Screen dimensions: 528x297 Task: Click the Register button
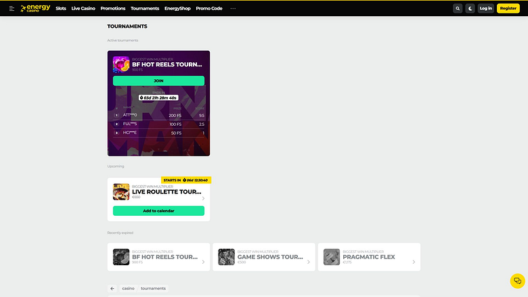(x=508, y=8)
